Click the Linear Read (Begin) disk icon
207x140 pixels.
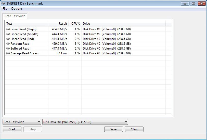8,29
